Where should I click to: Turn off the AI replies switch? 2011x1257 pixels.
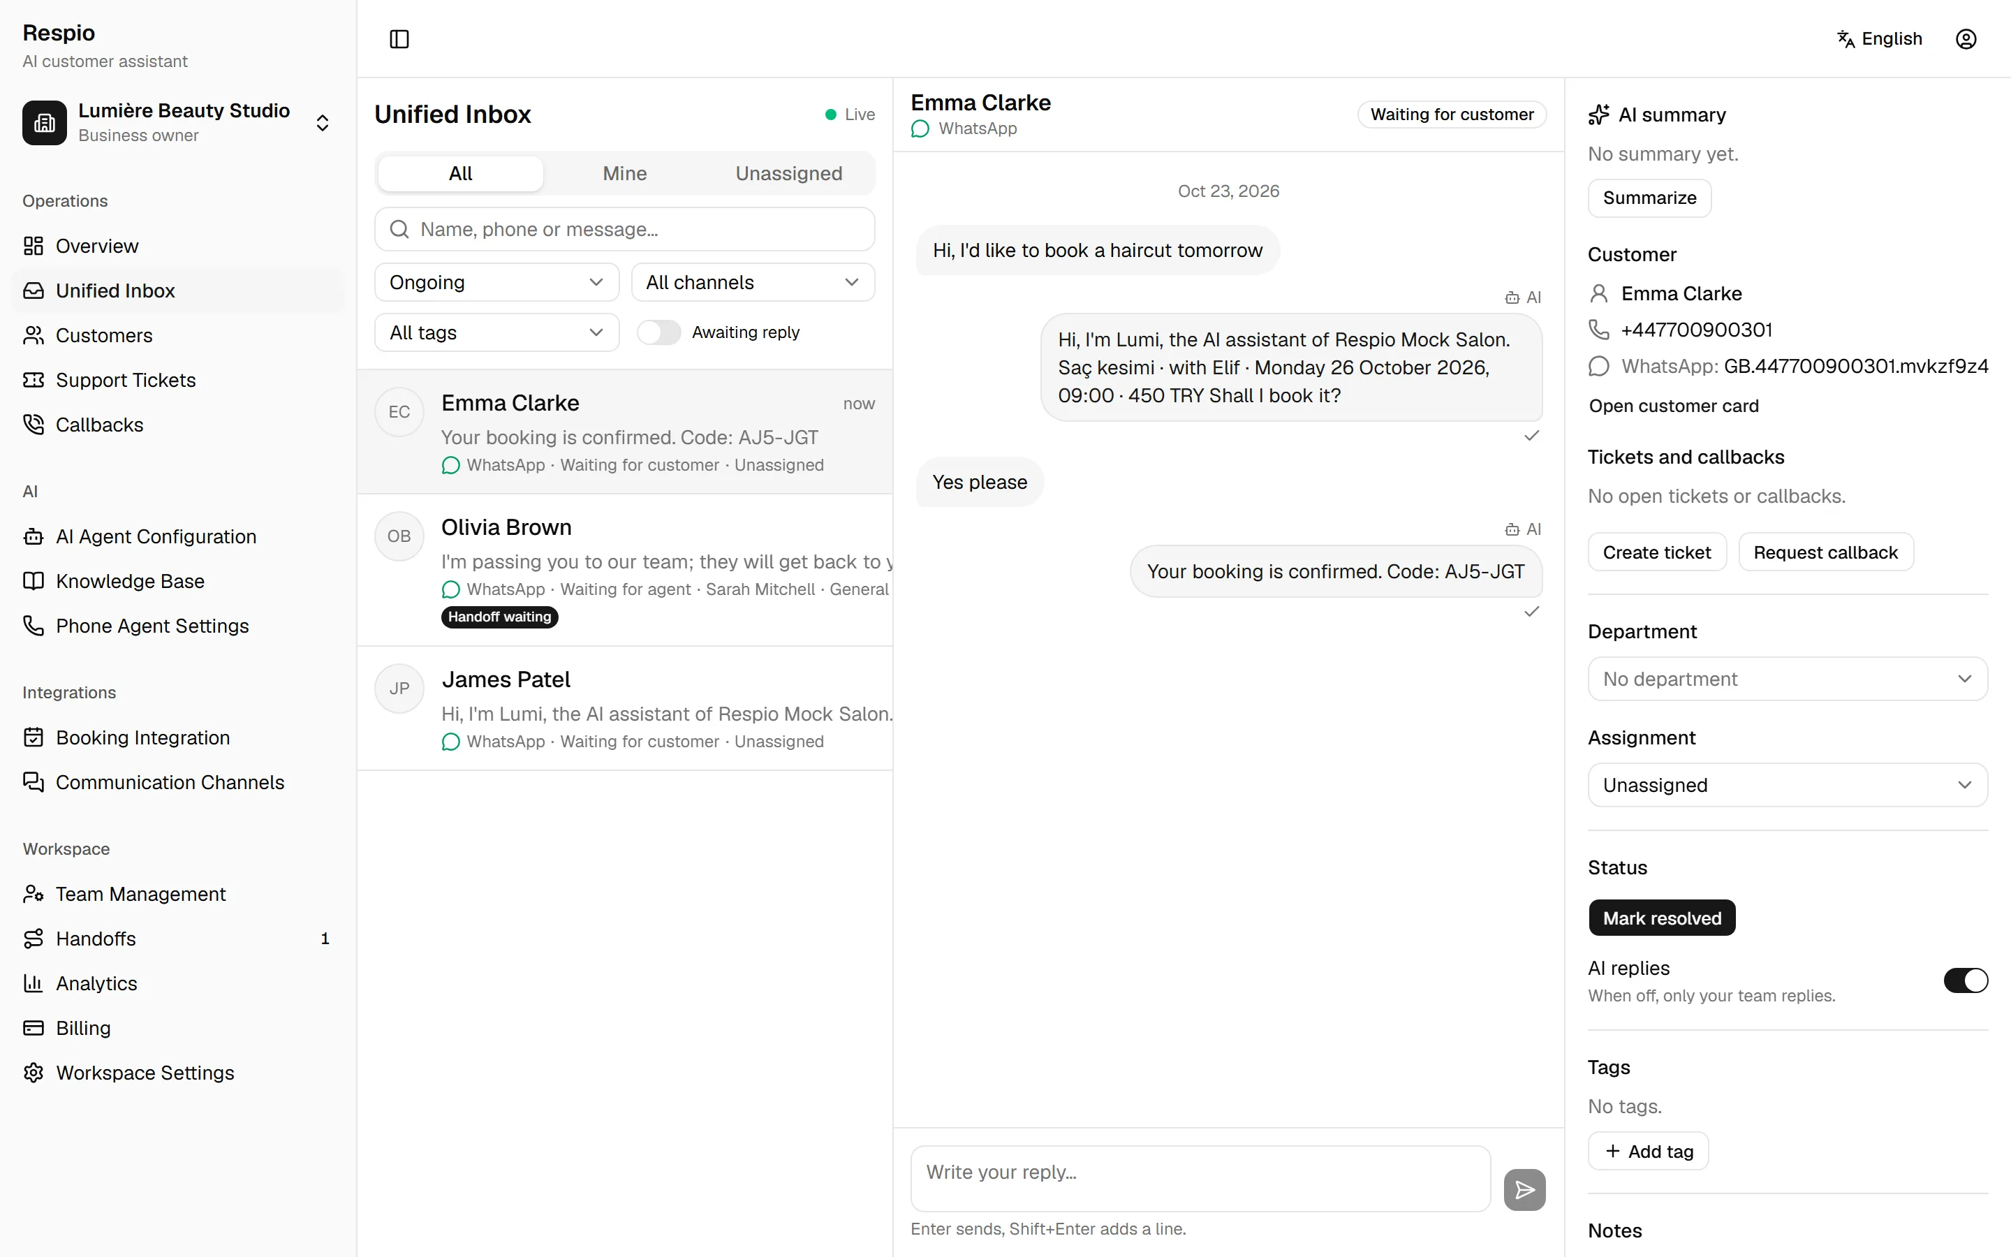(1966, 981)
